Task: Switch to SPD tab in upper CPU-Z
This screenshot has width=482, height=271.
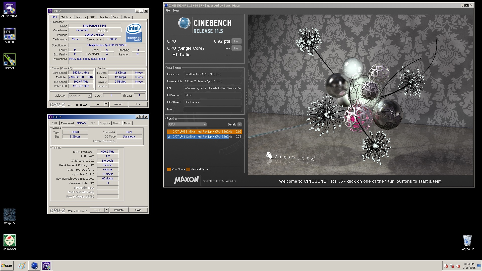Action: 93,17
